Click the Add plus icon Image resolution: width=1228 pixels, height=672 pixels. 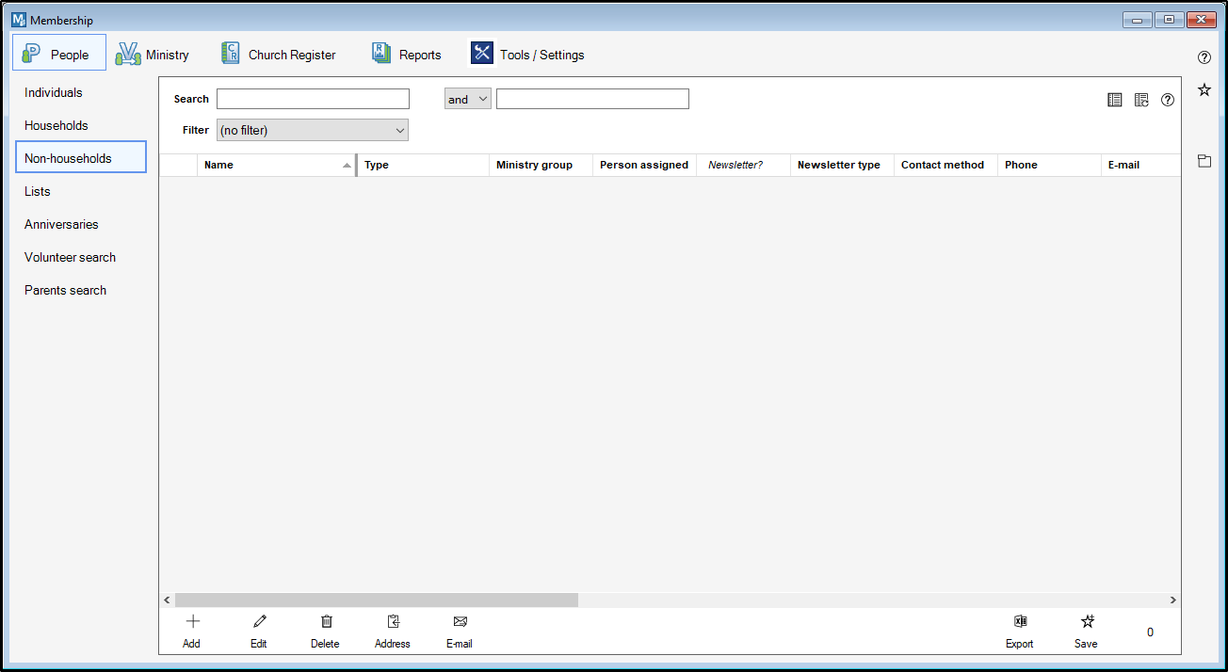coord(192,622)
